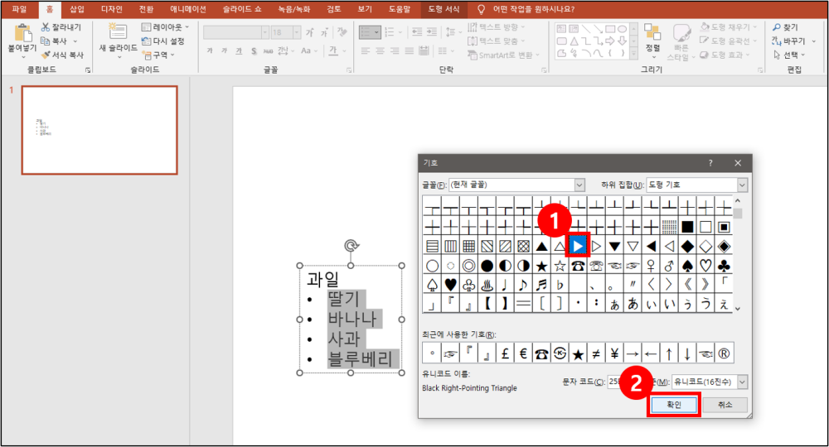Click the Find (찾기) magnifier icon

point(777,27)
